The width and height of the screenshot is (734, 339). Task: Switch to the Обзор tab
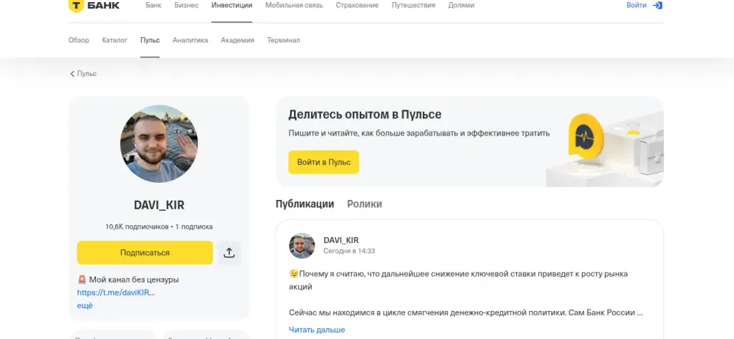(79, 40)
